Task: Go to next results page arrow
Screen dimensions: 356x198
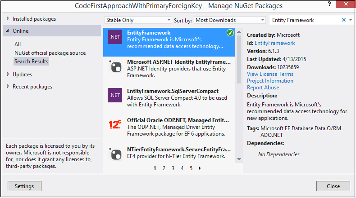Action: (x=200, y=168)
